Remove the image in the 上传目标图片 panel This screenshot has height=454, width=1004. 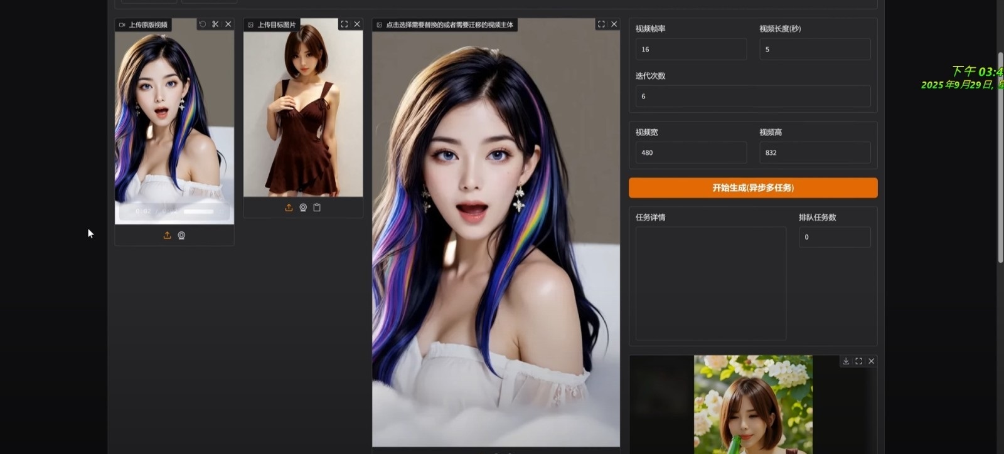pyautogui.click(x=357, y=24)
